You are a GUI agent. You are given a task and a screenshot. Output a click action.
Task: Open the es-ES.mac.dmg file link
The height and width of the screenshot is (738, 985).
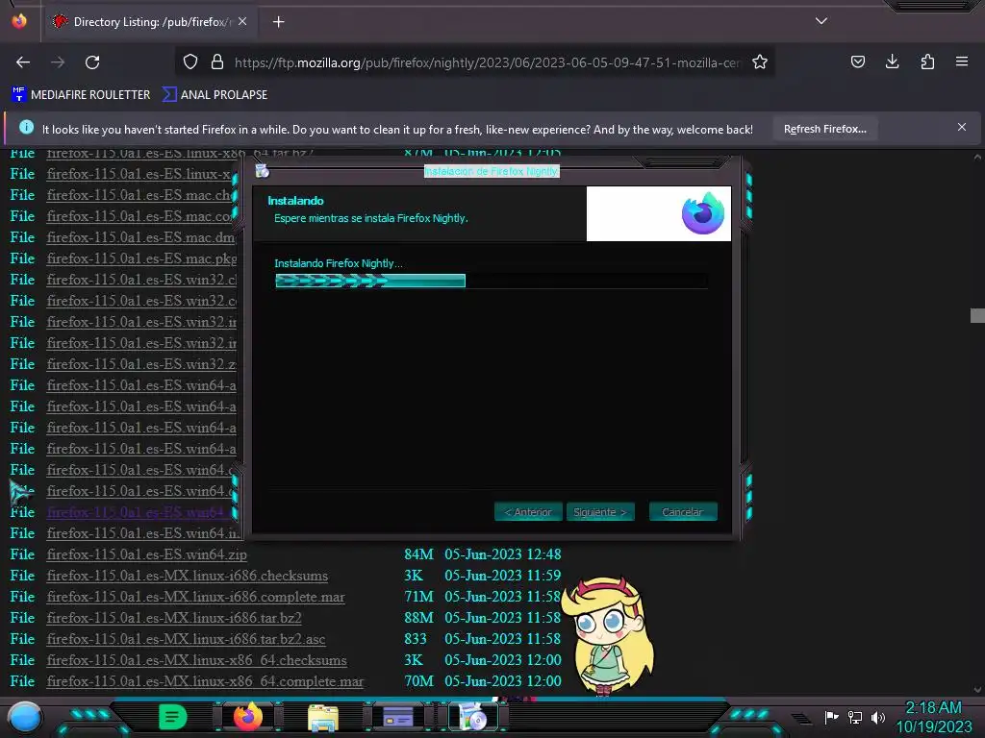pyautogui.click(x=141, y=238)
